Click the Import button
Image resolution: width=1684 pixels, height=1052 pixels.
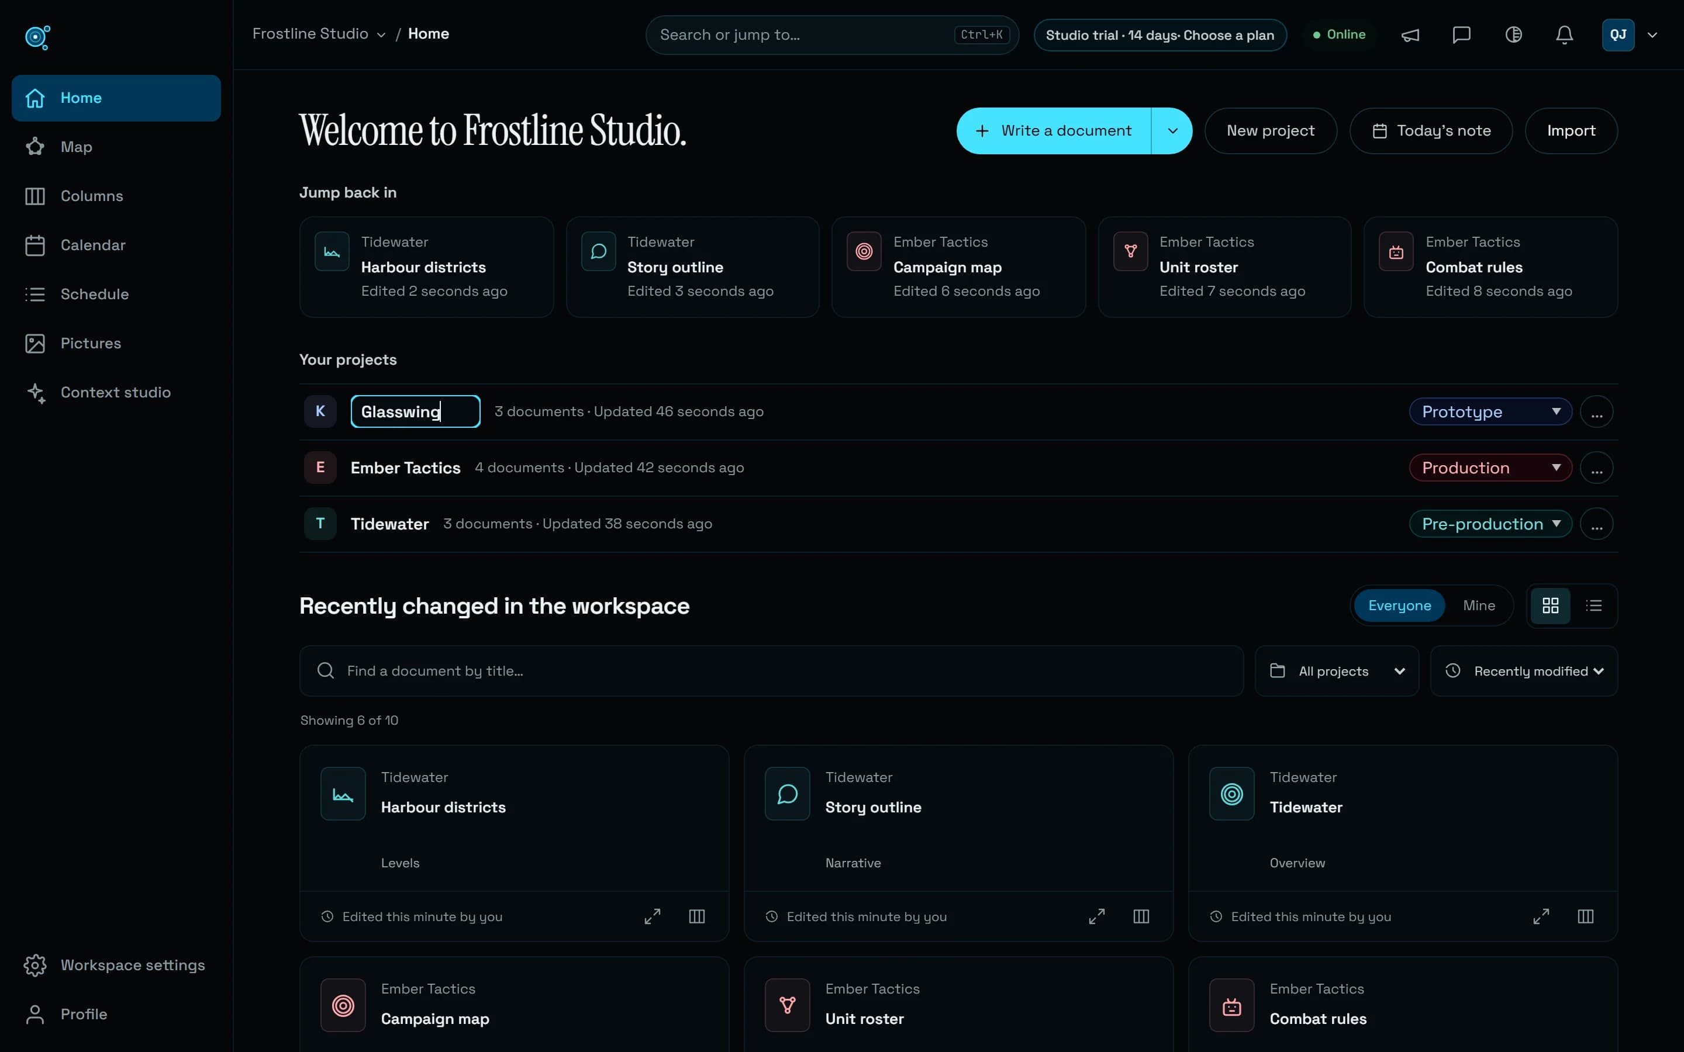click(x=1571, y=131)
